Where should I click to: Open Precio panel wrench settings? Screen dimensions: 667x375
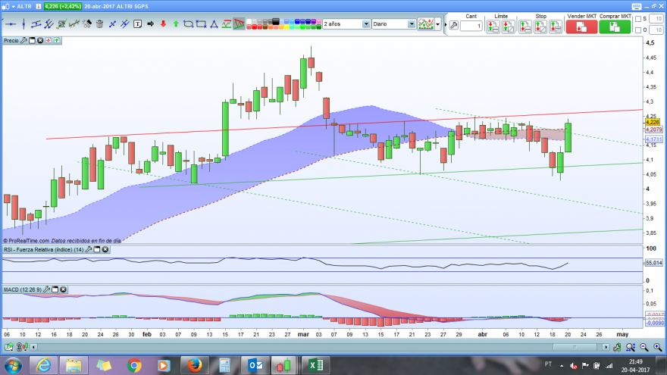point(23,40)
